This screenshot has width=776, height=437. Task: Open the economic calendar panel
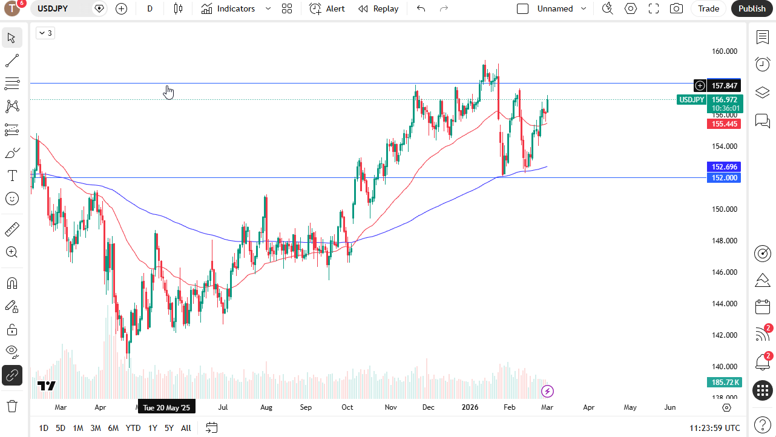(x=763, y=307)
